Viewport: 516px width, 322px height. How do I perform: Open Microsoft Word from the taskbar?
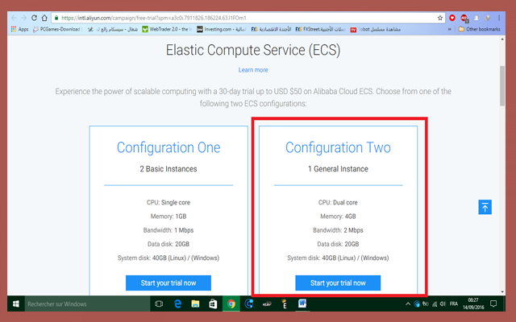[x=302, y=304]
